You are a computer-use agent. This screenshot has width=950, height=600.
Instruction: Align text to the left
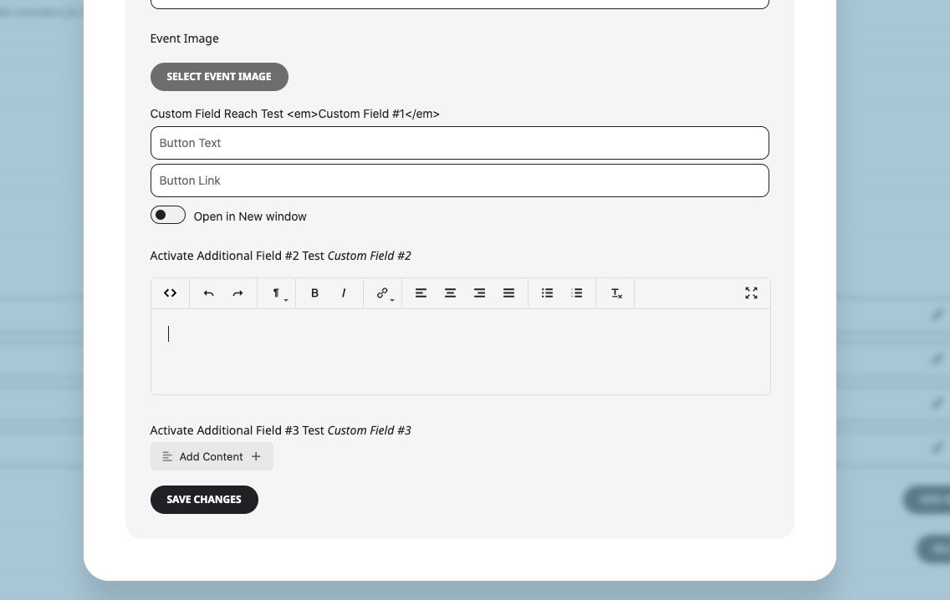(x=421, y=292)
